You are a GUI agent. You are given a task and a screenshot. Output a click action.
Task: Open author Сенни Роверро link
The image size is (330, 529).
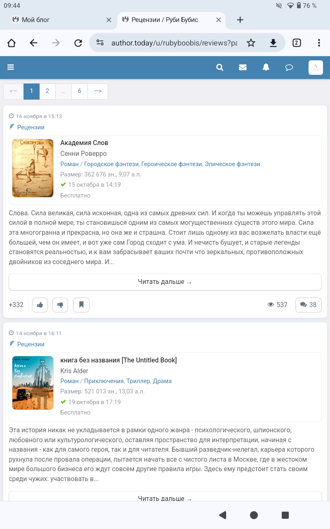point(83,154)
